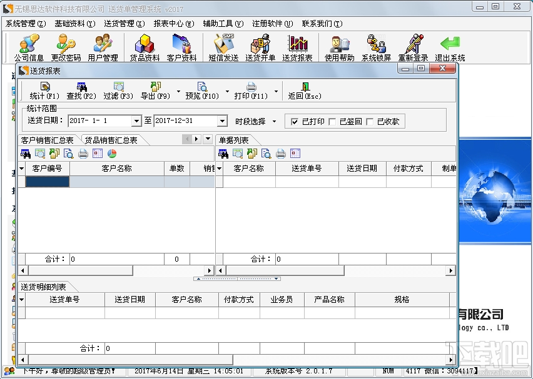Click 送货报表 chart icon in main toolbar
Screen dimensions: 533x379
pyautogui.click(x=297, y=48)
